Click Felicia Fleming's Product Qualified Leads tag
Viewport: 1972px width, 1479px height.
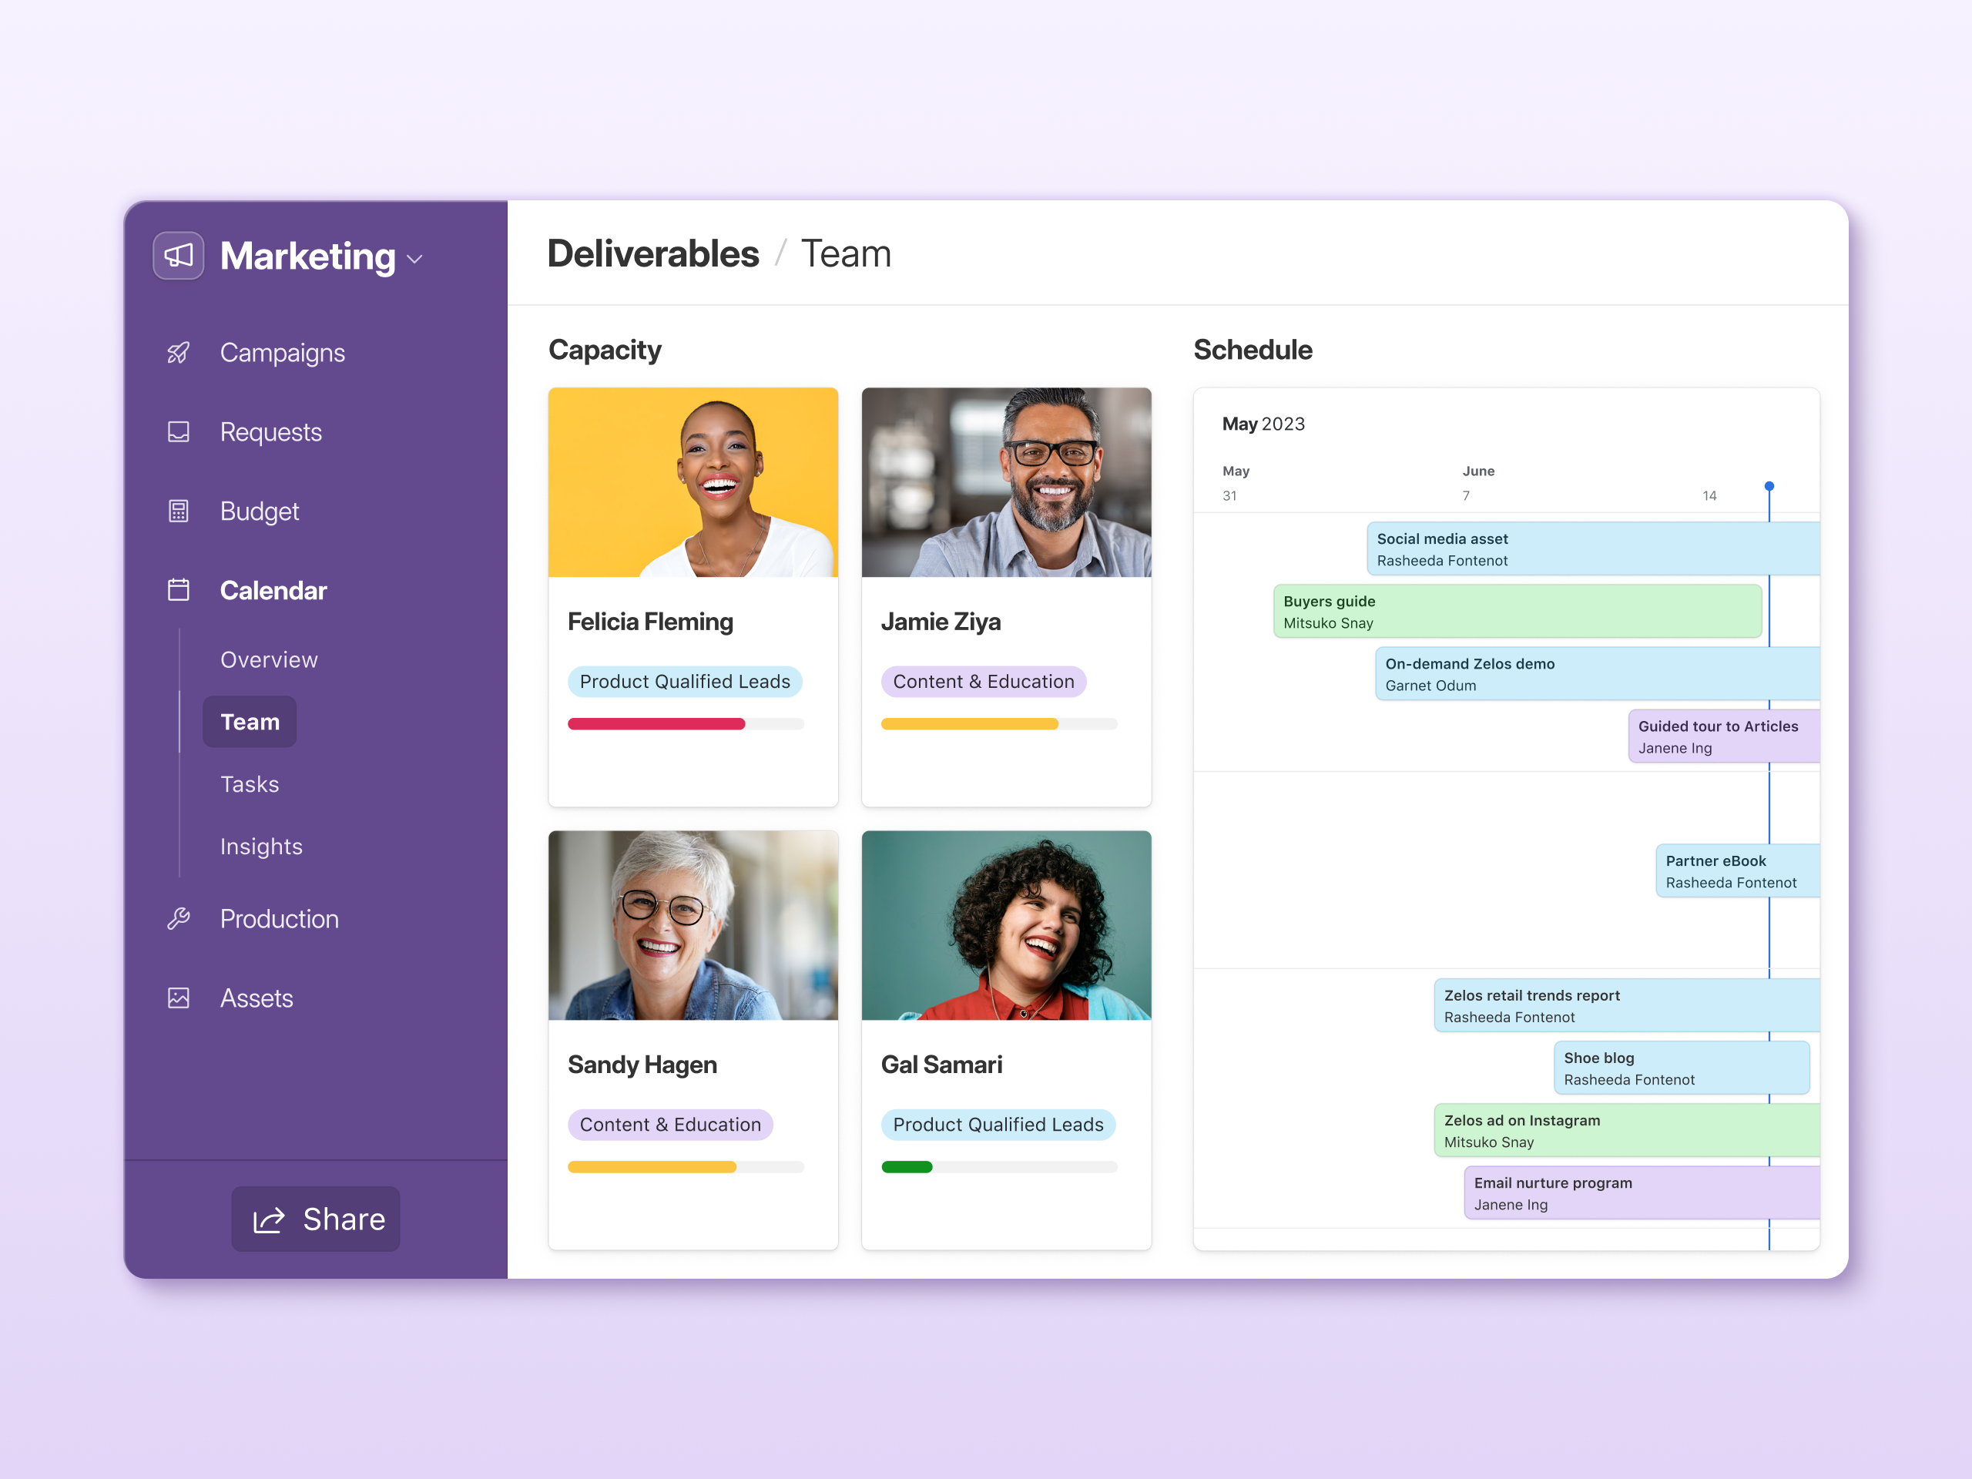[685, 682]
